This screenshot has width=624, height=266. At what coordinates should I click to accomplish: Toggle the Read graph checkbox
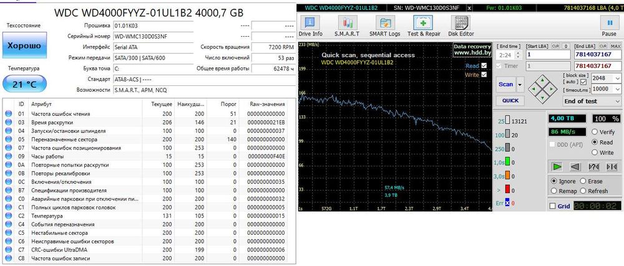click(484, 65)
